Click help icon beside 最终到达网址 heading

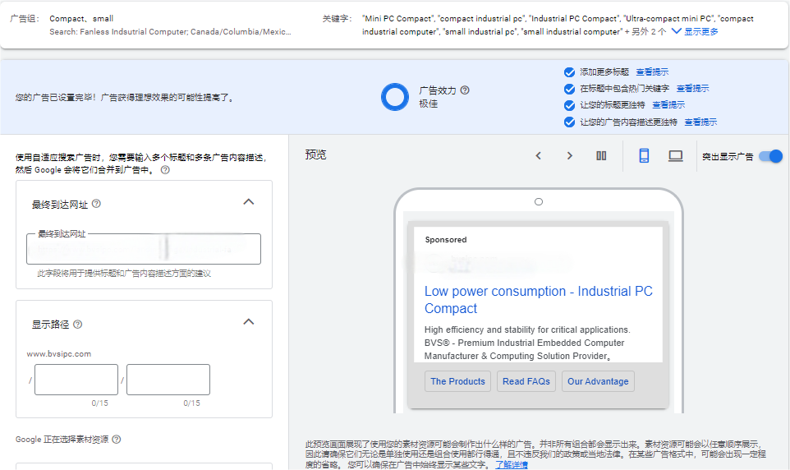point(96,204)
